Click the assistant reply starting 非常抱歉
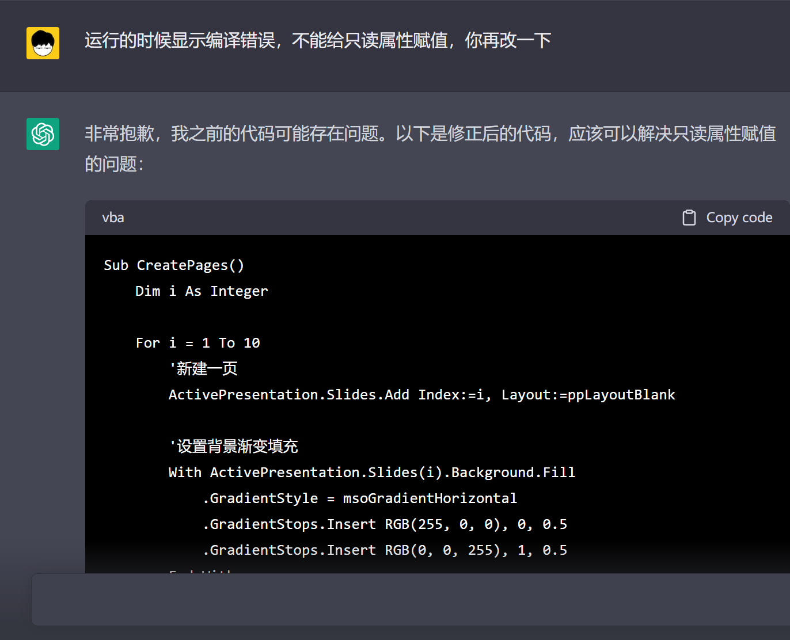Screen dimensions: 790x640 [430, 148]
